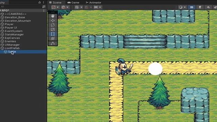Click the Hierarchy tab label
The height and width of the screenshot is (122, 217).
(2, 2)
